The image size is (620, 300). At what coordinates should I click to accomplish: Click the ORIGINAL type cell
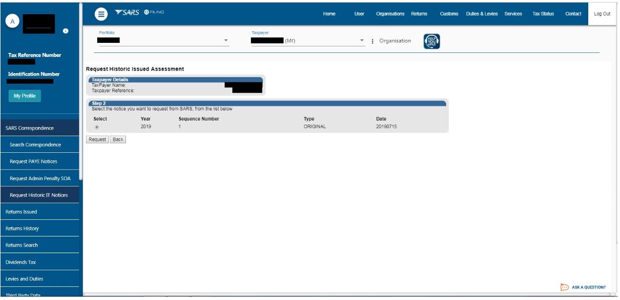[x=315, y=127]
